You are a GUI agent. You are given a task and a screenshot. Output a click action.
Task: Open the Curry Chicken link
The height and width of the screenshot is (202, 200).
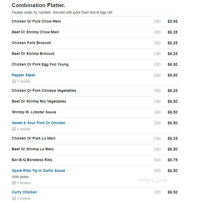coord(24,192)
